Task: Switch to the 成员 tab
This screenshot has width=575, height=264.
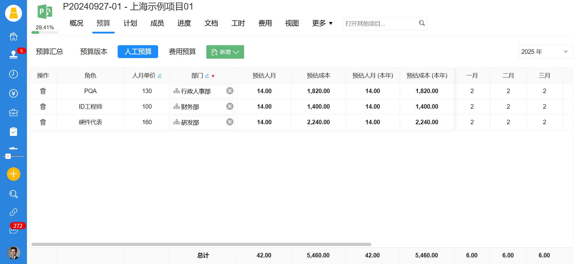Action: (x=157, y=23)
